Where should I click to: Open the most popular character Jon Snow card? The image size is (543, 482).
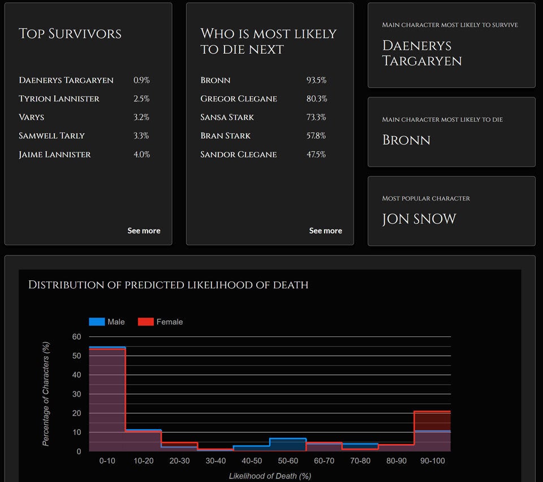point(451,211)
